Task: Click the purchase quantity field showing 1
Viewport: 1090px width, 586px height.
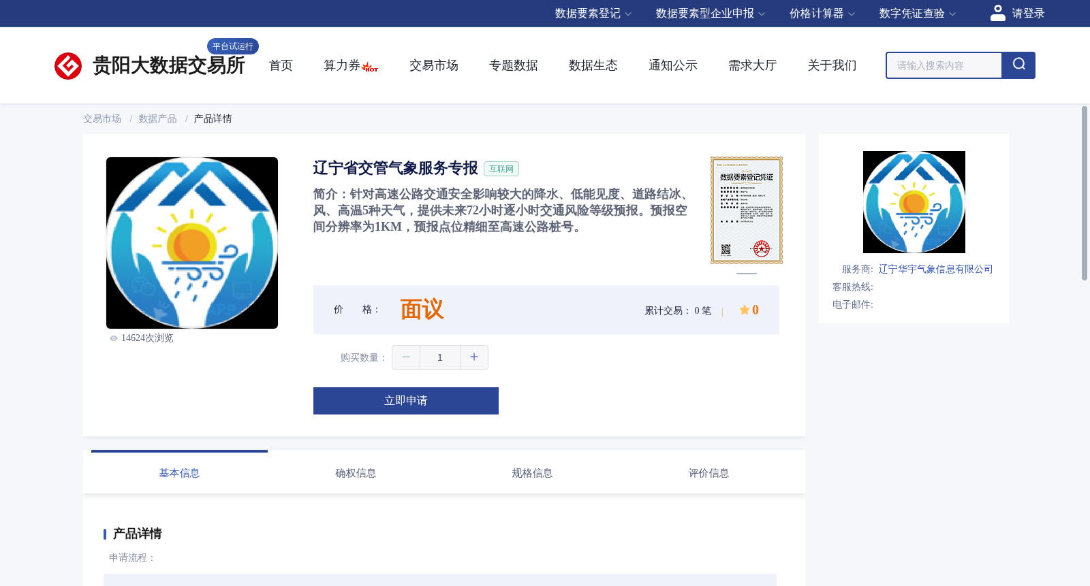Action: (440, 357)
